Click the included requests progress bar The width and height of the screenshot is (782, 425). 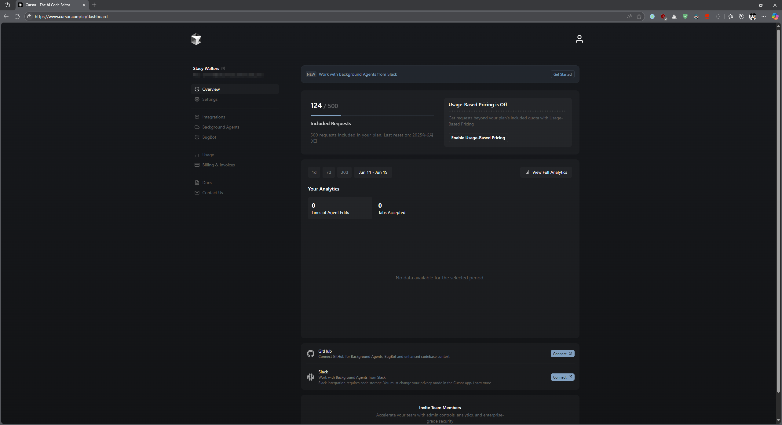(372, 115)
